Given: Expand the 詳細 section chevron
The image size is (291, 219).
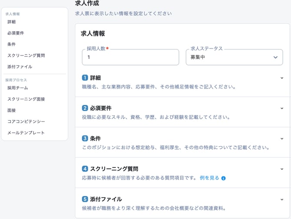Looking at the screenshot, I should (282, 78).
